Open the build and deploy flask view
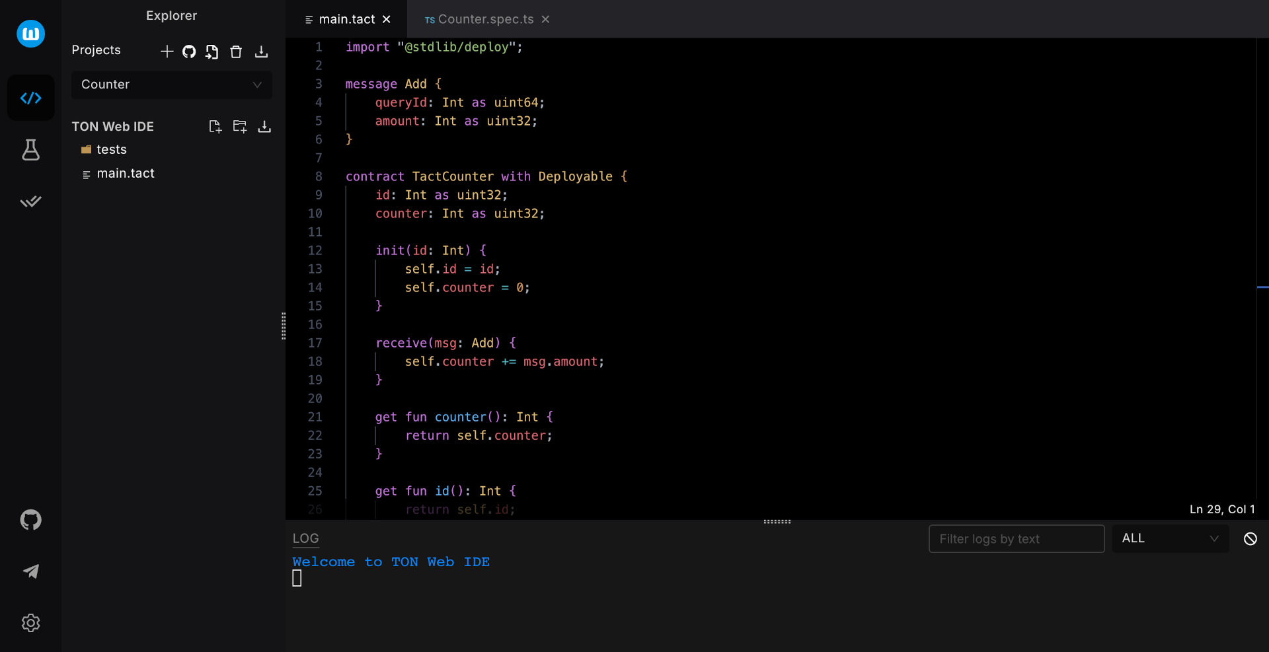Screen dimensions: 1269x652 click(x=30, y=150)
